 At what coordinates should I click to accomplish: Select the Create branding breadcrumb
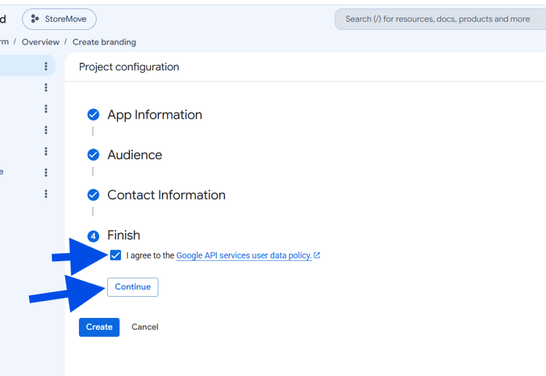(x=104, y=42)
